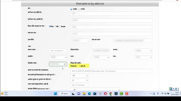181x101 pixels.
Task: Show hidden system tray icons
Action: pos(151,94)
